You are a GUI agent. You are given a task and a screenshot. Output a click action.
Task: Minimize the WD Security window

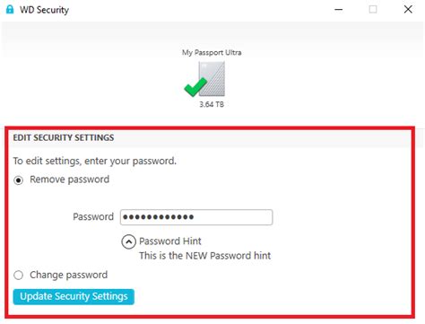point(339,10)
